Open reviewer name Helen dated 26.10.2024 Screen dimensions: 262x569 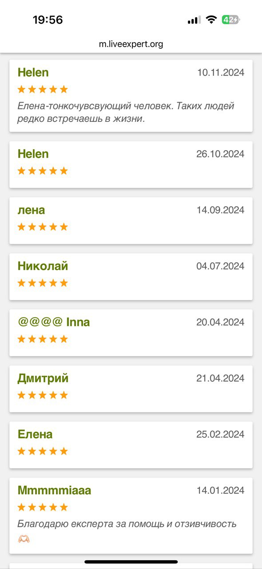pos(33,154)
